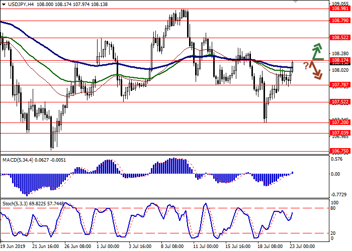Click the 107.522 price level label

pos(340,102)
